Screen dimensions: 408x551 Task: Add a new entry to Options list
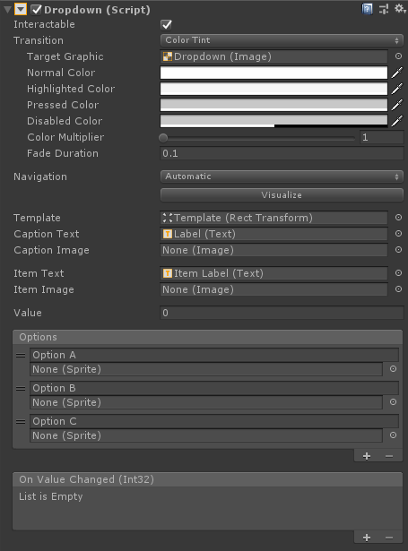point(367,456)
